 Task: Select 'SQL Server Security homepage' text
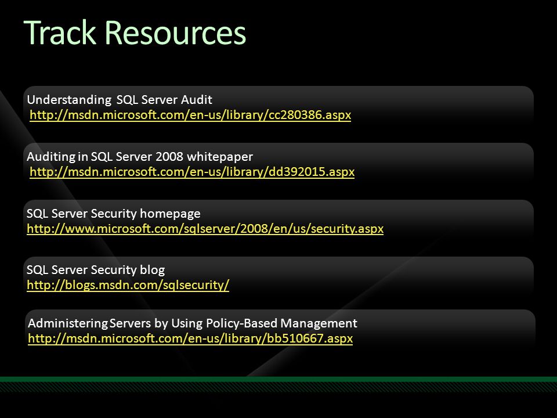click(x=114, y=213)
